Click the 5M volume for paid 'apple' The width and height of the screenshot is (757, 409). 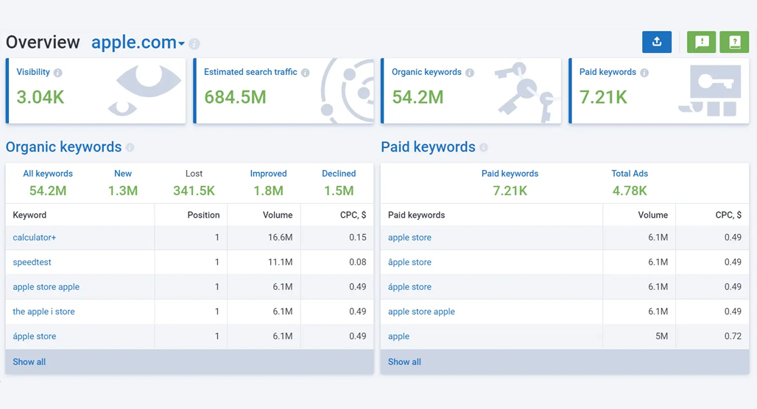coord(661,336)
